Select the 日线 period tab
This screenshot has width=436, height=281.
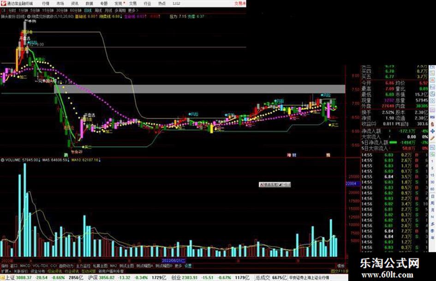coord(88,11)
